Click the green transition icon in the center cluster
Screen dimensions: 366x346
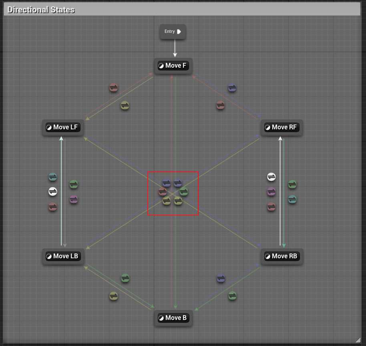(184, 192)
